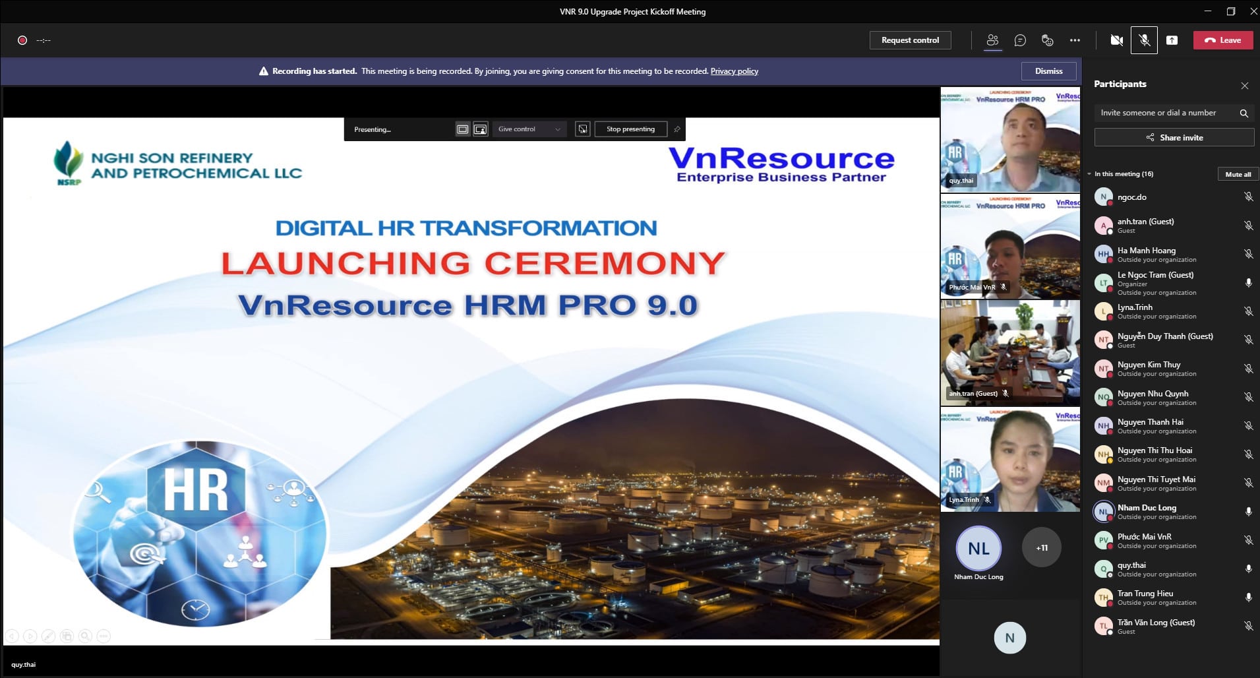Request control of the presentation

[910, 40]
